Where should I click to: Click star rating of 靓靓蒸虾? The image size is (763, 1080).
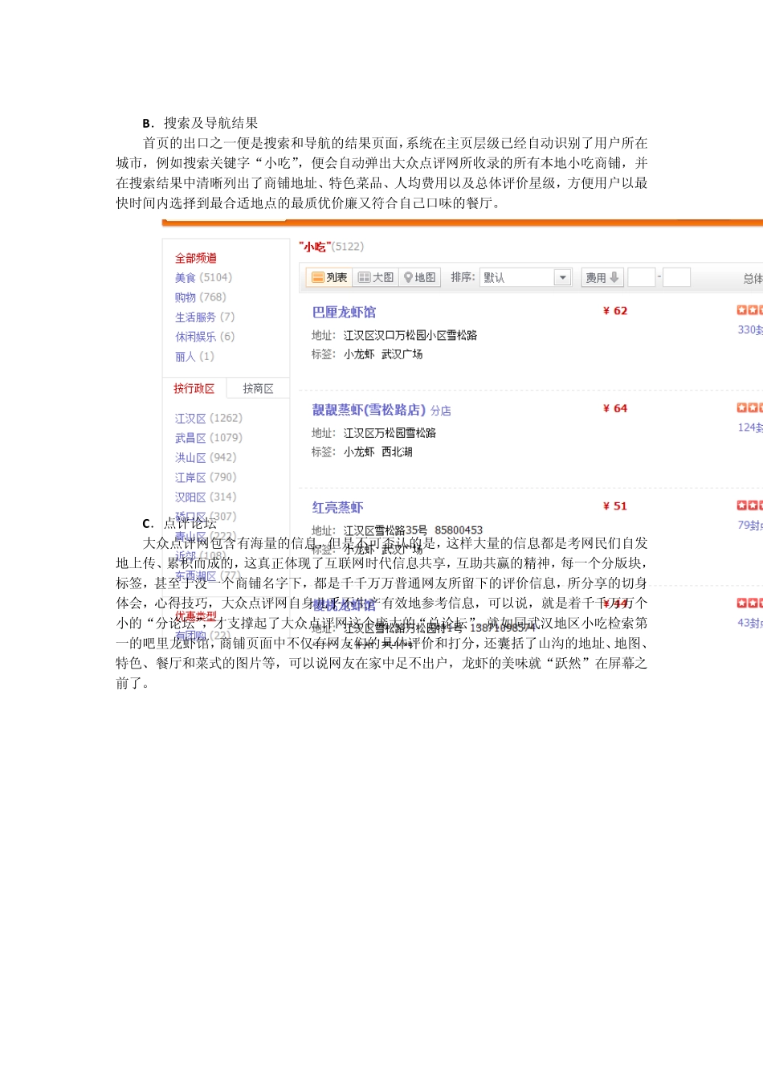coord(750,408)
